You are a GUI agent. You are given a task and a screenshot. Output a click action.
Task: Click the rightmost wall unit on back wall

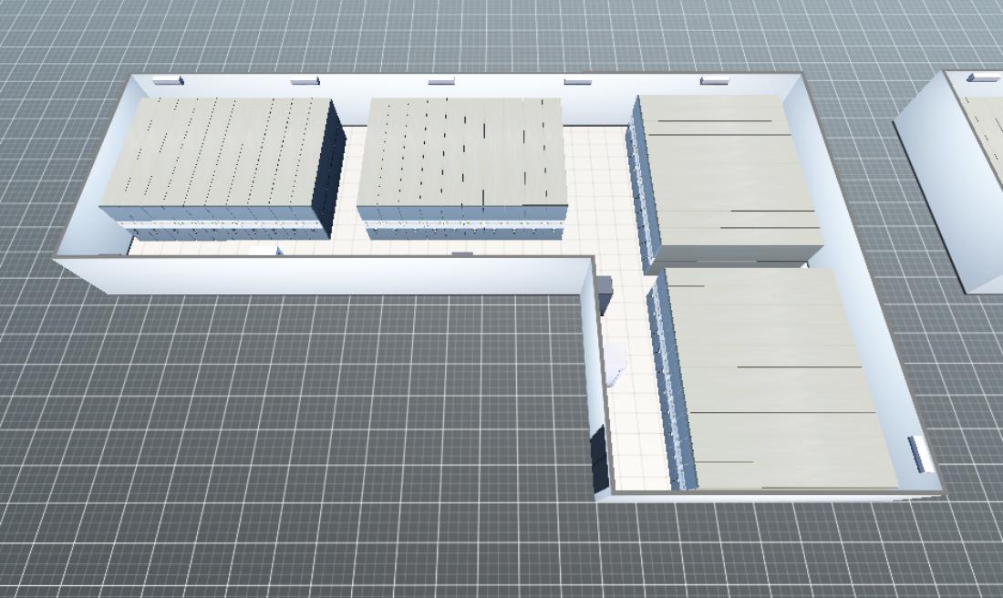tap(714, 81)
